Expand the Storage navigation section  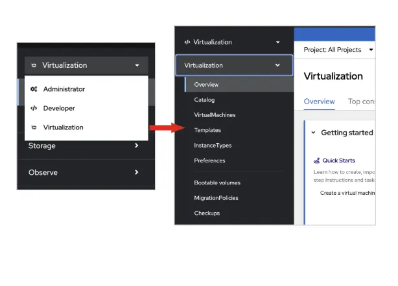84,146
